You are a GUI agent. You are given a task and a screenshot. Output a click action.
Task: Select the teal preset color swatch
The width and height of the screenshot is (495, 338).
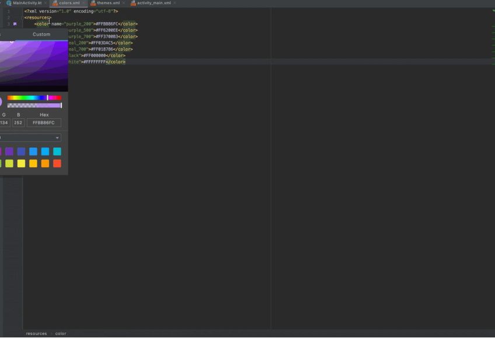[57, 152]
